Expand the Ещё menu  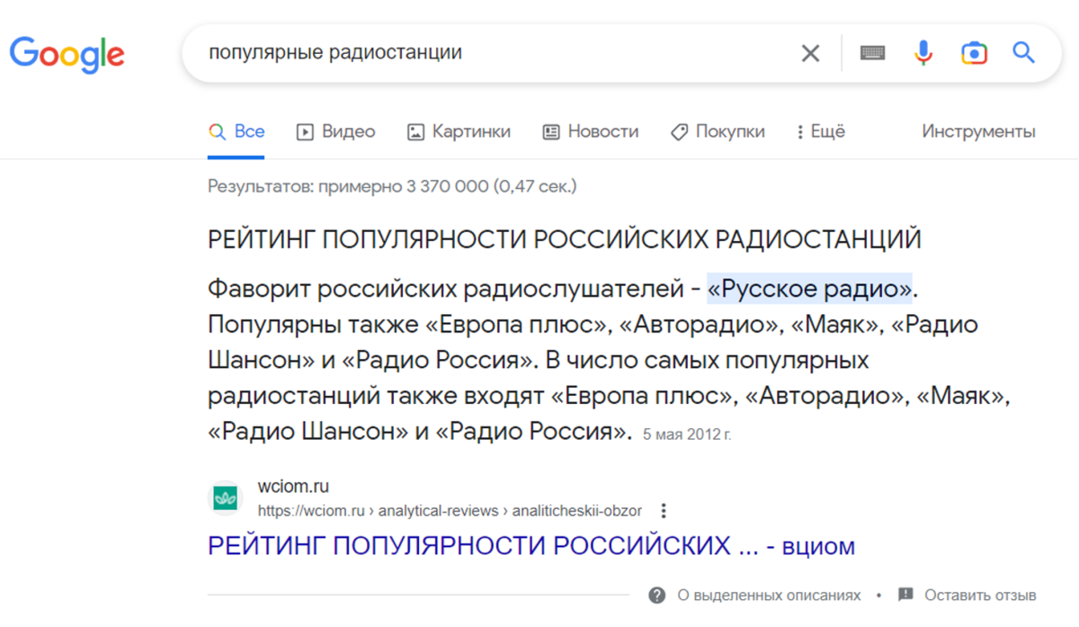(821, 131)
